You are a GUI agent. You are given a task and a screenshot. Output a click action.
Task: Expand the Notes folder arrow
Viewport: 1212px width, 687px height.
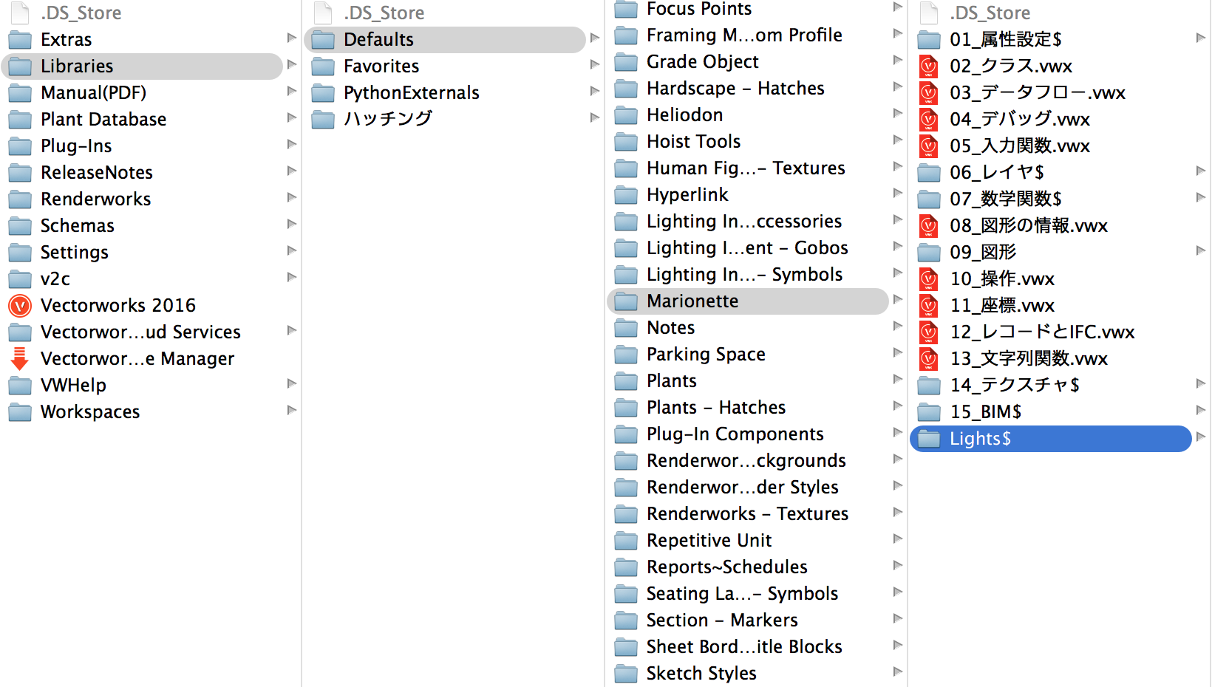click(897, 326)
